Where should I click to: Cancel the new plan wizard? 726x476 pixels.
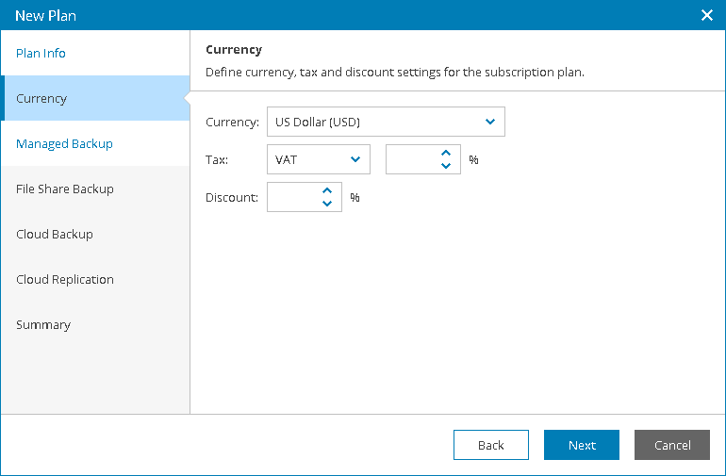pos(672,445)
